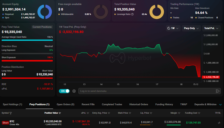Sort by Funding Cost column icon
The width and height of the screenshot is (224, 128).
(x=199, y=113)
